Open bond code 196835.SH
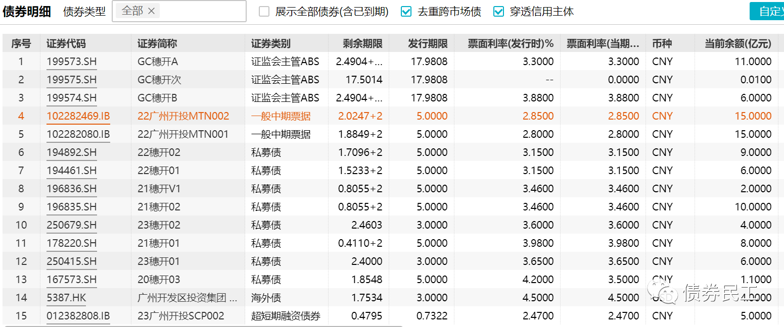 [71, 207]
